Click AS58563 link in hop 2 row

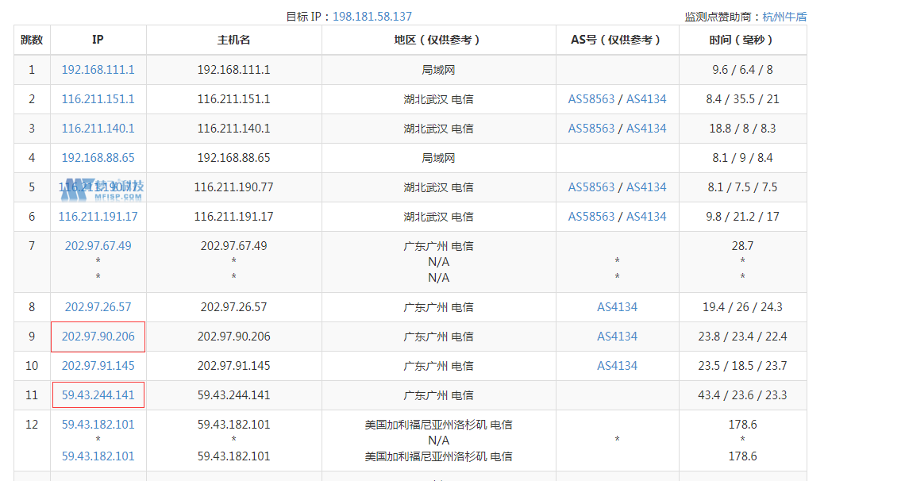[x=591, y=99]
